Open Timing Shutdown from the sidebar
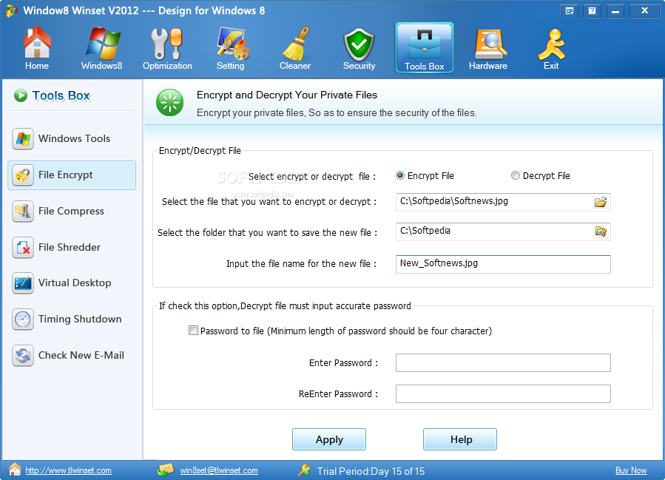Image resolution: width=665 pixels, height=480 pixels. (72, 320)
